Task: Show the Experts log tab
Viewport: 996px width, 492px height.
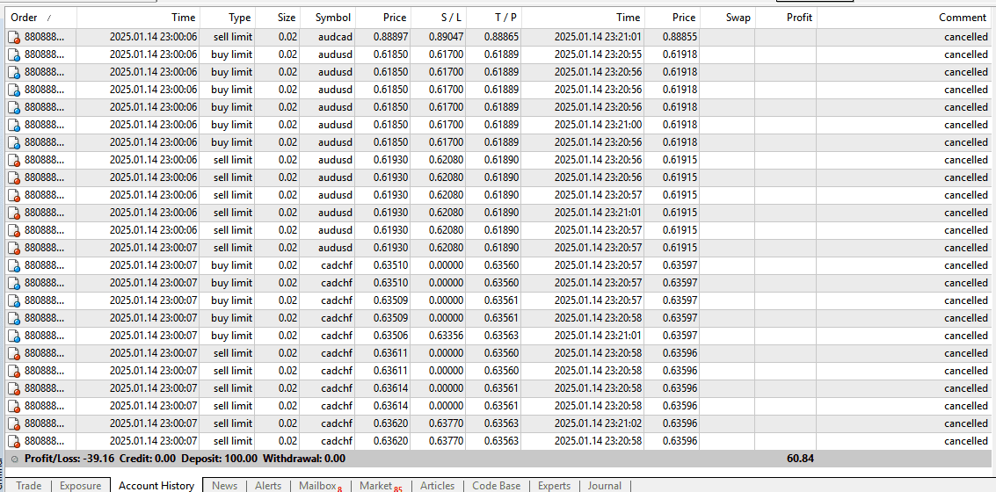Action: click(x=554, y=486)
